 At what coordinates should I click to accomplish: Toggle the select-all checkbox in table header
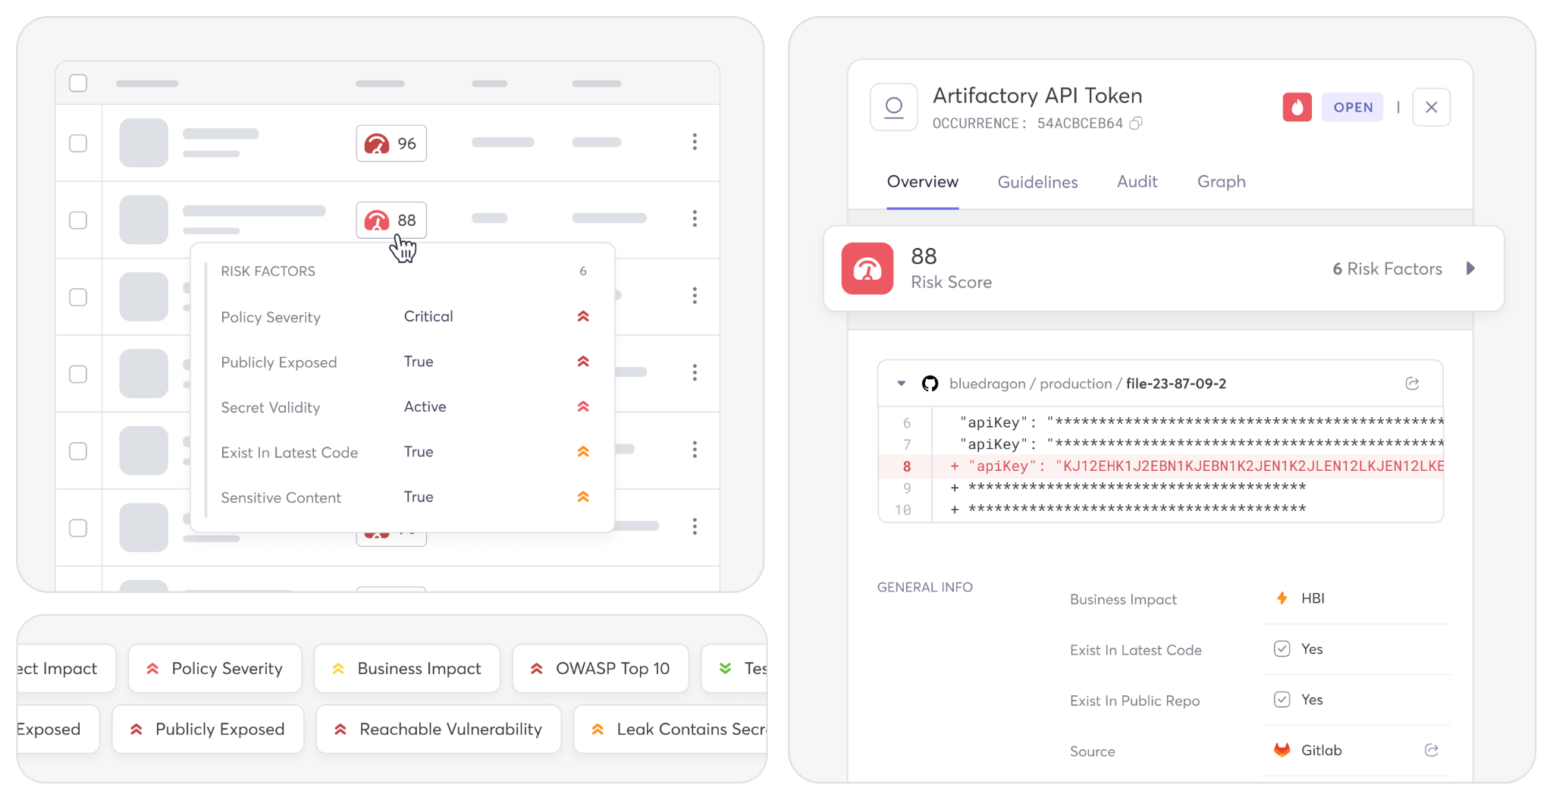(78, 83)
